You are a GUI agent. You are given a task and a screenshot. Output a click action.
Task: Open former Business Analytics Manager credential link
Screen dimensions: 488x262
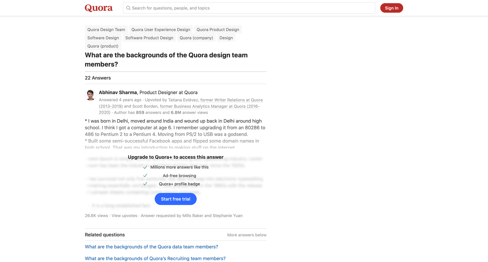coord(179,109)
